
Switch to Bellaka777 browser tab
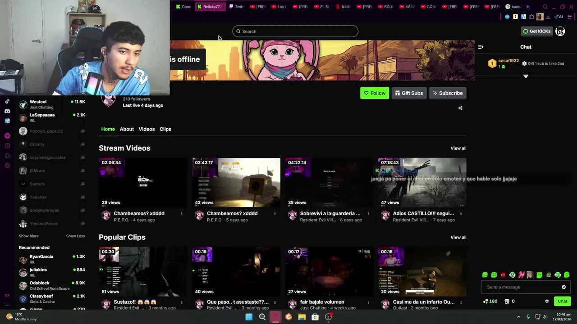(x=210, y=7)
